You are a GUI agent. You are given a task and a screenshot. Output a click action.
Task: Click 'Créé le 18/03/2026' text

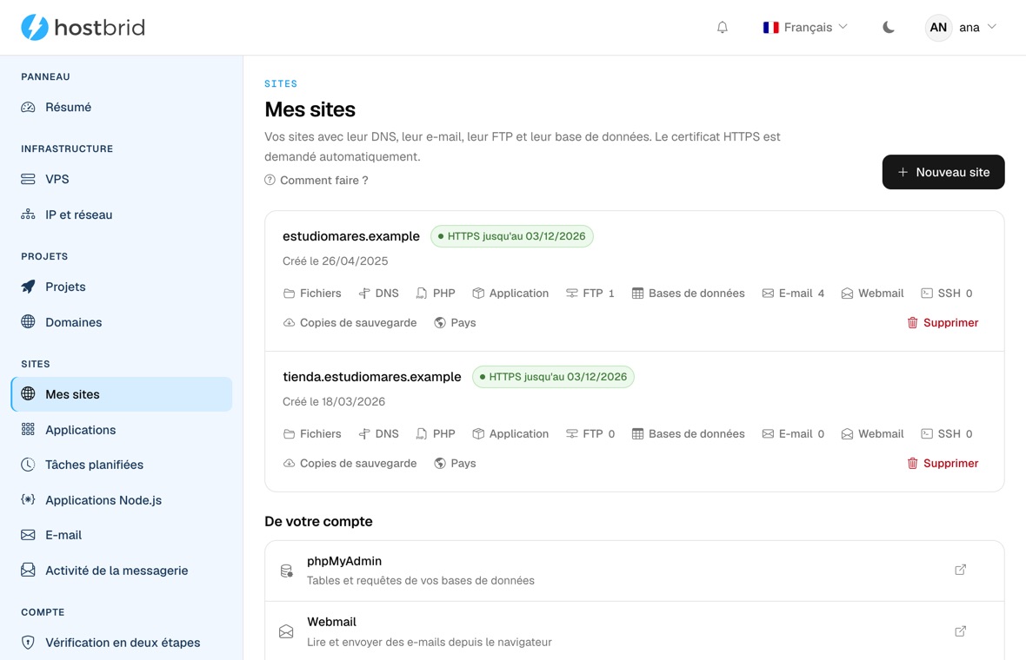click(x=334, y=402)
